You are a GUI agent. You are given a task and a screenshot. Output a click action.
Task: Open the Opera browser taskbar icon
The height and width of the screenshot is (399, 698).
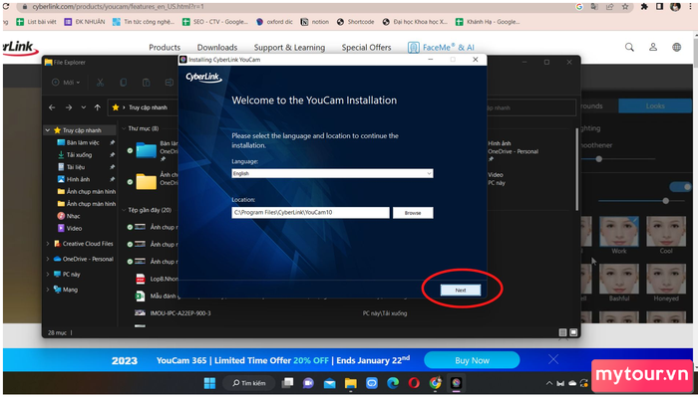click(414, 383)
